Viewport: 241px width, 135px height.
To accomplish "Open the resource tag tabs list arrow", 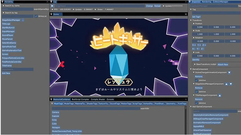I will (x=52, y=104).
